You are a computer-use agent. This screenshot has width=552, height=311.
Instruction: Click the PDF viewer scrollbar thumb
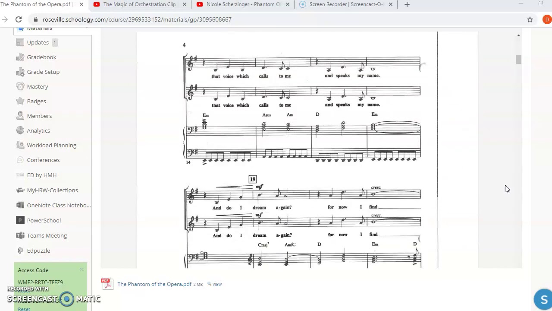point(518,60)
